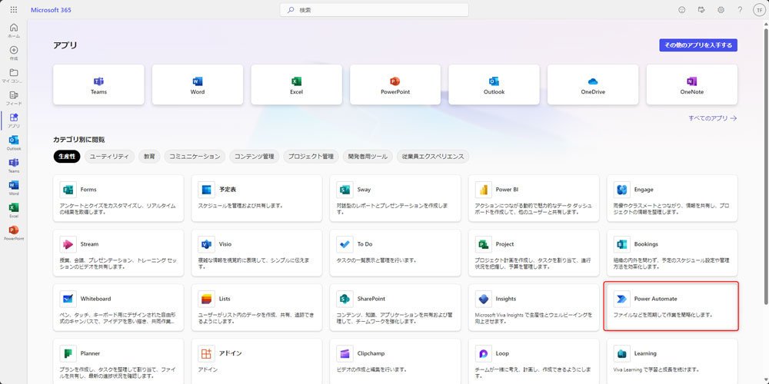769x384 pixels.
Task: Open the Power Automate app card
Action: pos(672,306)
